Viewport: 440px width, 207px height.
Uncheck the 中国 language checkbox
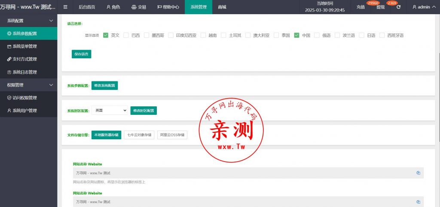296,35
